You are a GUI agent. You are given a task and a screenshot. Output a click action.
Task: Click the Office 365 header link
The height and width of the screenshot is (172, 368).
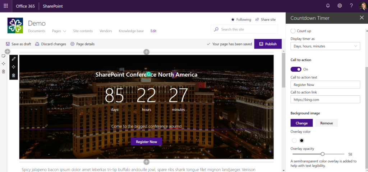tap(26, 6)
